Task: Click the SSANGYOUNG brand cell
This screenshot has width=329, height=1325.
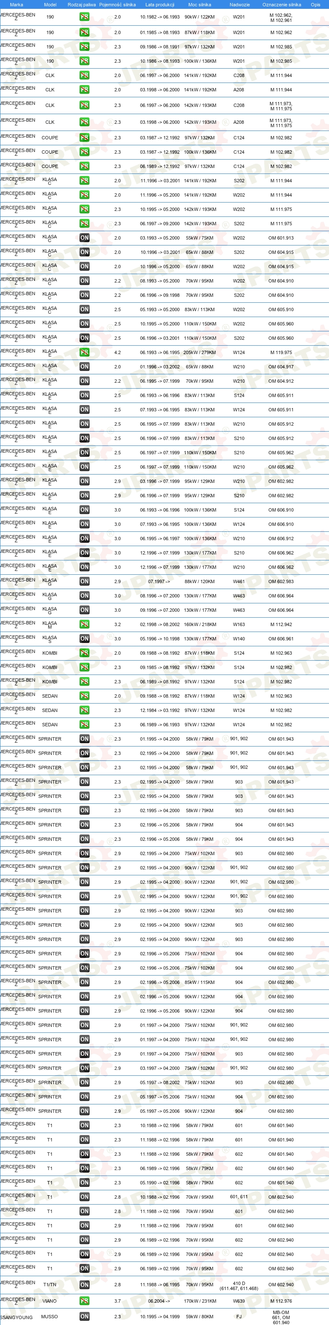Action: click(16, 1318)
